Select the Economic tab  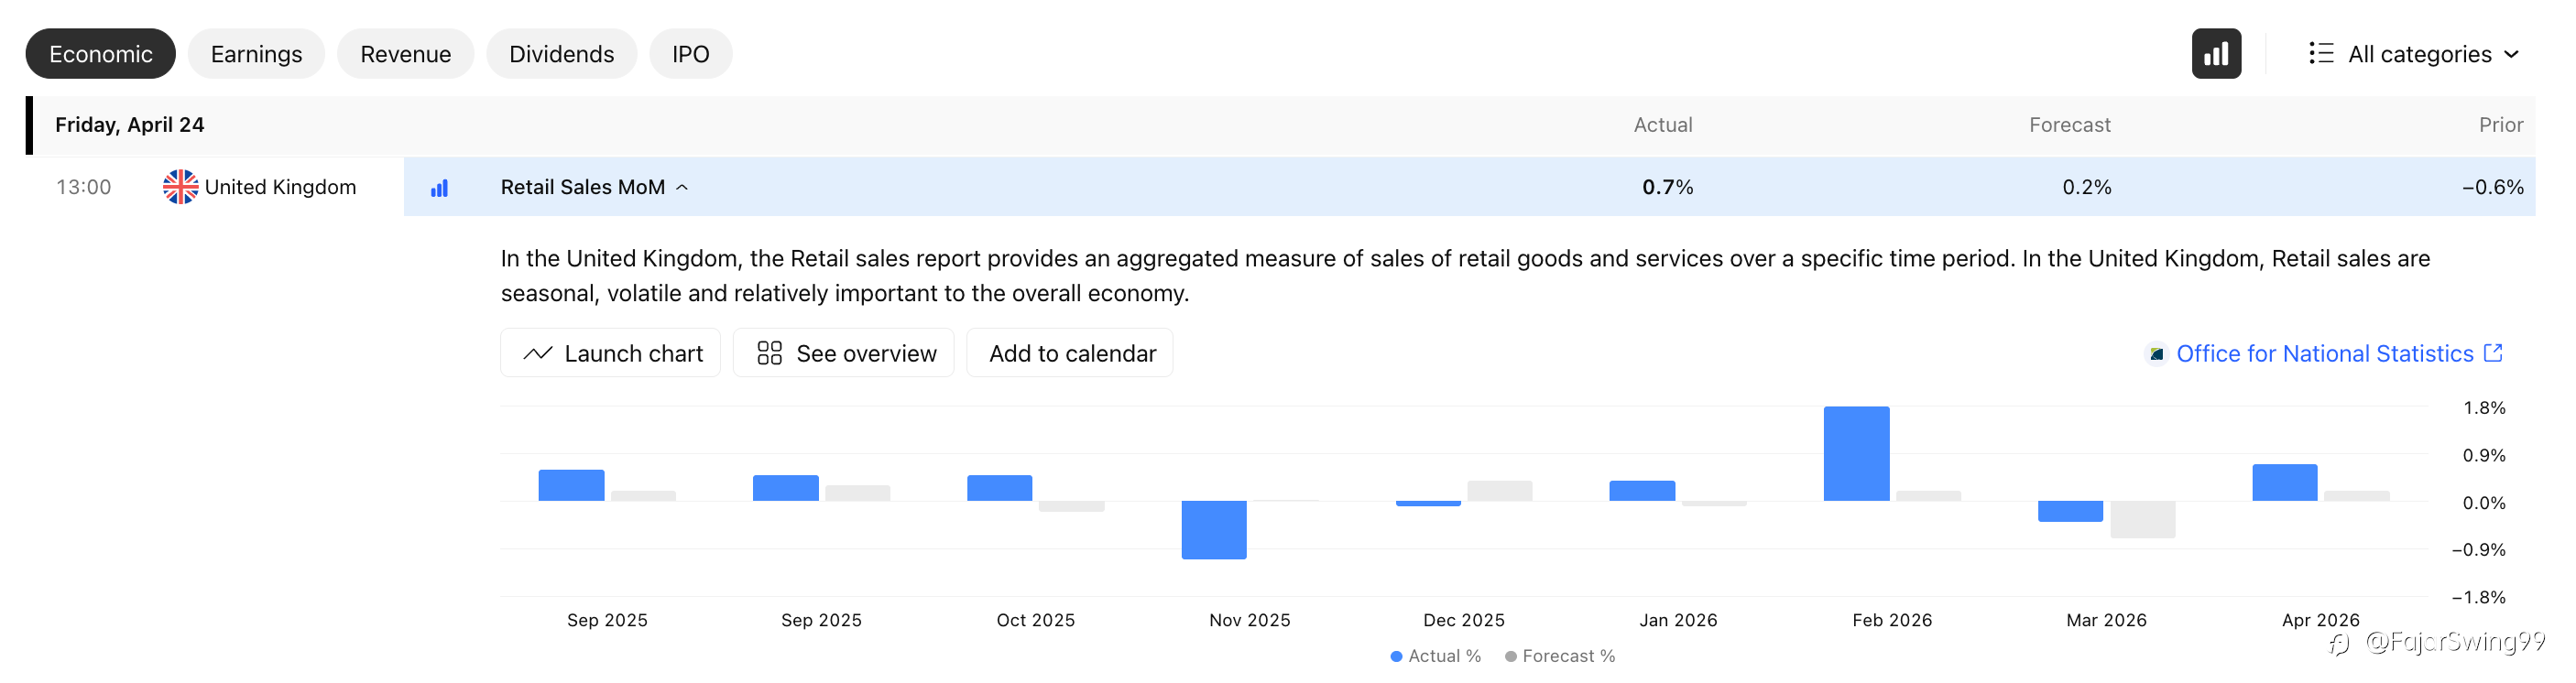pos(100,54)
